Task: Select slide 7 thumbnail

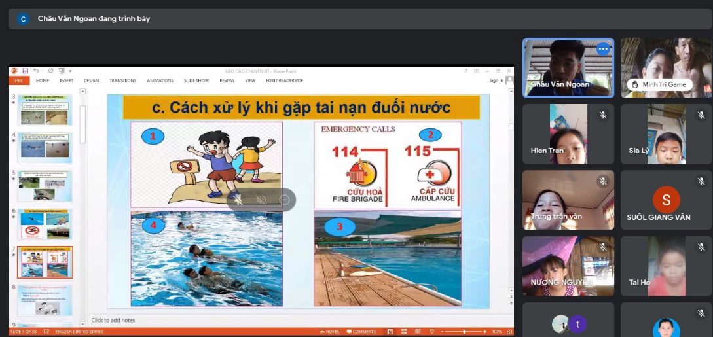Action: point(45,262)
